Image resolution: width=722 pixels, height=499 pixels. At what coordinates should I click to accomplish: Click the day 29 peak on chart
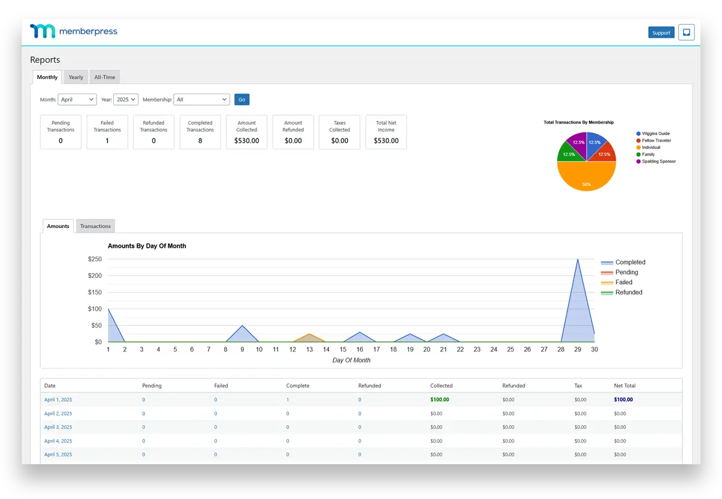[x=578, y=260]
